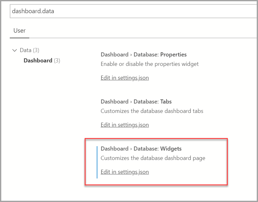The width and height of the screenshot is (258, 202).
Task: Select the highlighted Database Widgets setting title
Action: (x=141, y=148)
